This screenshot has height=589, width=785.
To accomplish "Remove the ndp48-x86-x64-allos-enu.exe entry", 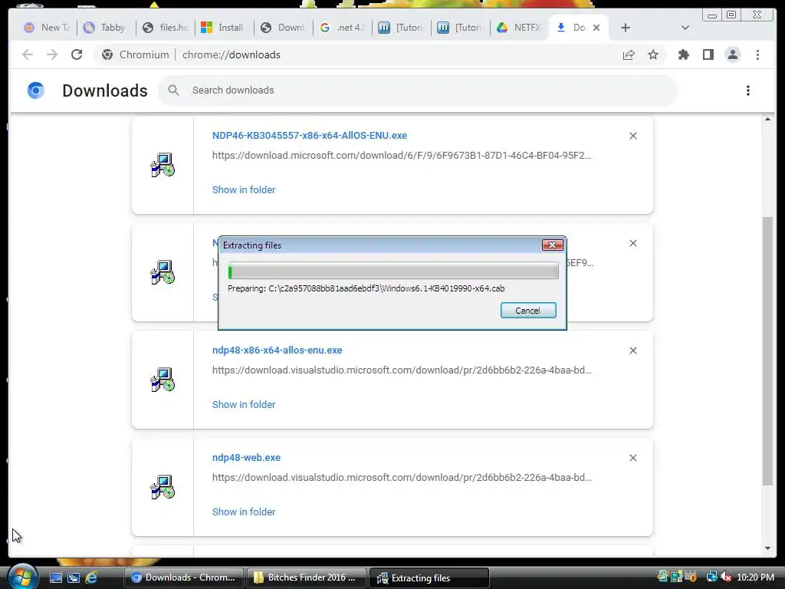I will point(632,350).
